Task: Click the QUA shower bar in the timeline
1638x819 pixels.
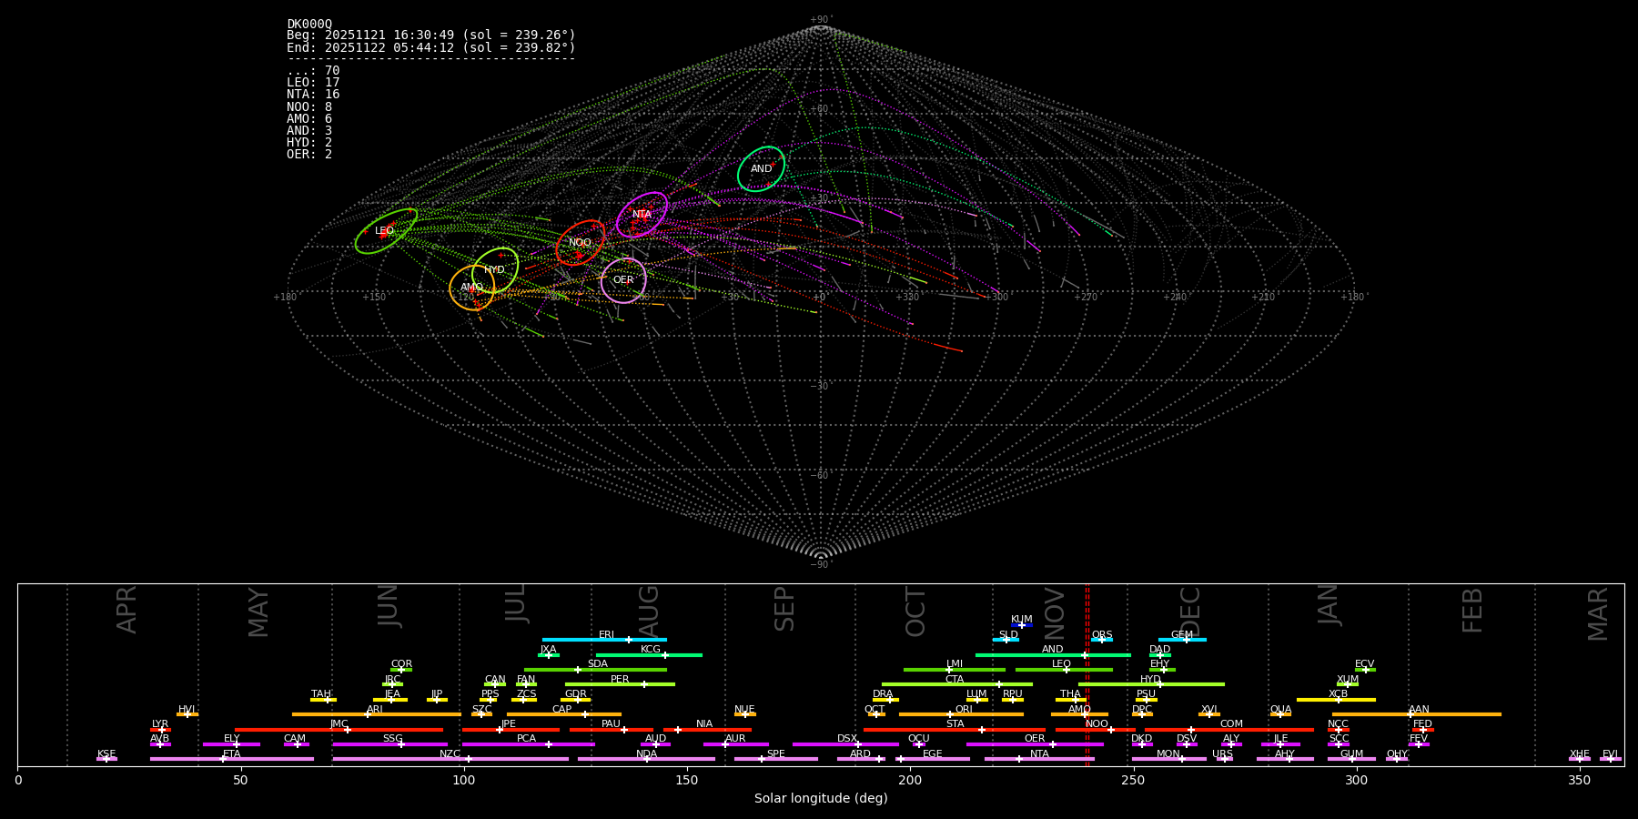Action: pyautogui.click(x=1280, y=713)
